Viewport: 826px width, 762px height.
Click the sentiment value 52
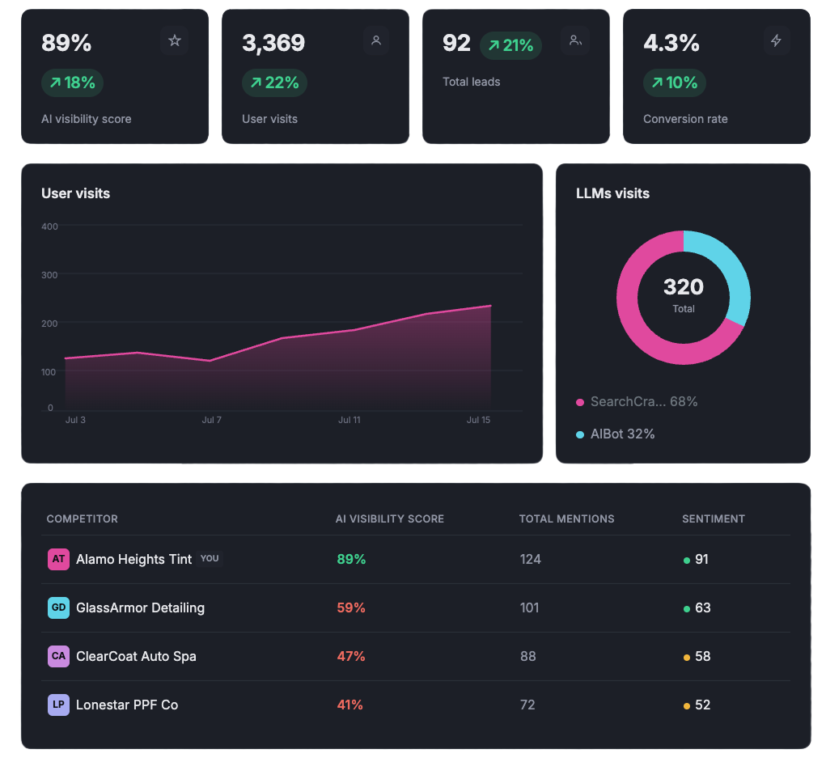coord(703,705)
